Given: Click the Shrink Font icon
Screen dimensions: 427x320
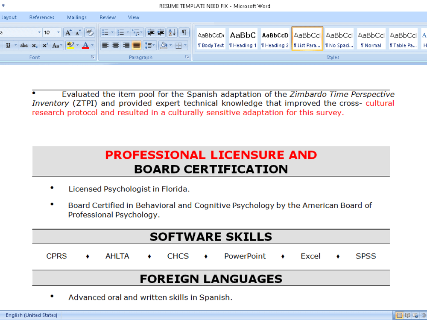Looking at the screenshot, I should click(78, 33).
